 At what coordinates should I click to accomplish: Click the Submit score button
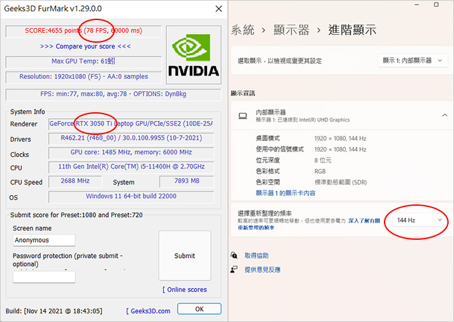[185, 256]
